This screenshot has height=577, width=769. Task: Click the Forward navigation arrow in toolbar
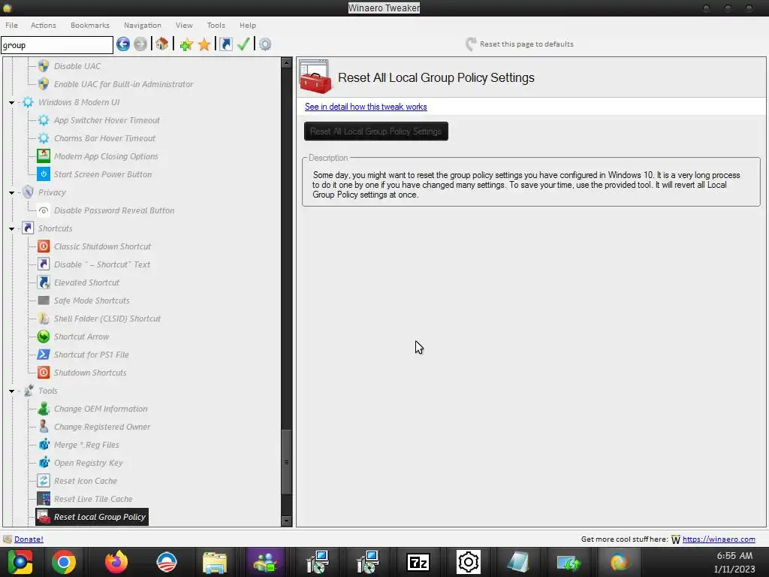[140, 44]
